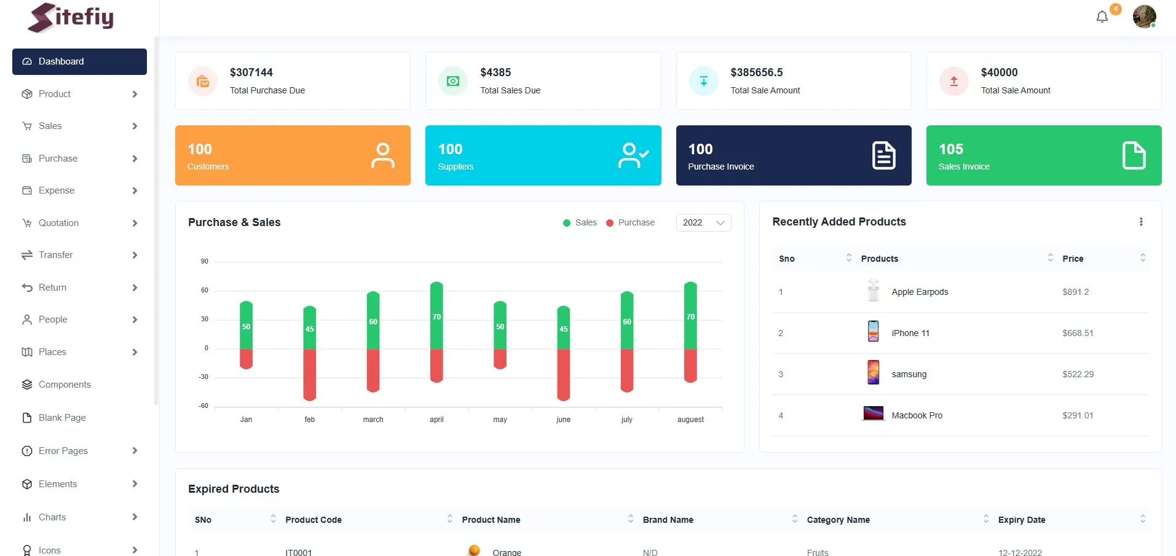The image size is (1176, 556).
Task: Click the Apple Earpods product name
Action: 920,292
